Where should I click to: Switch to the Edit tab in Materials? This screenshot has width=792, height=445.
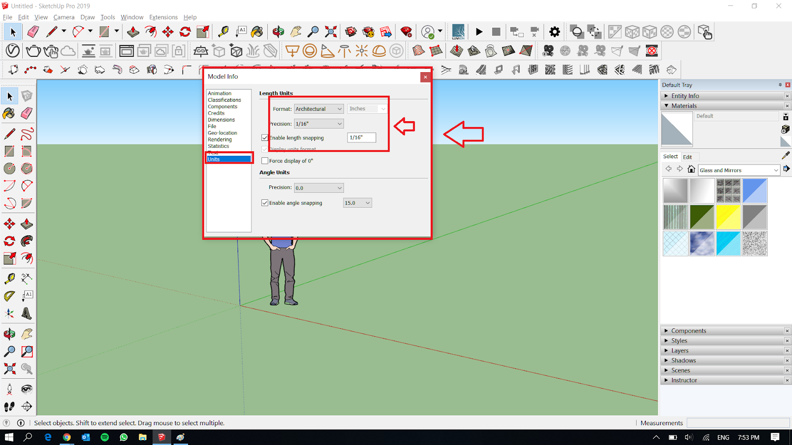688,157
